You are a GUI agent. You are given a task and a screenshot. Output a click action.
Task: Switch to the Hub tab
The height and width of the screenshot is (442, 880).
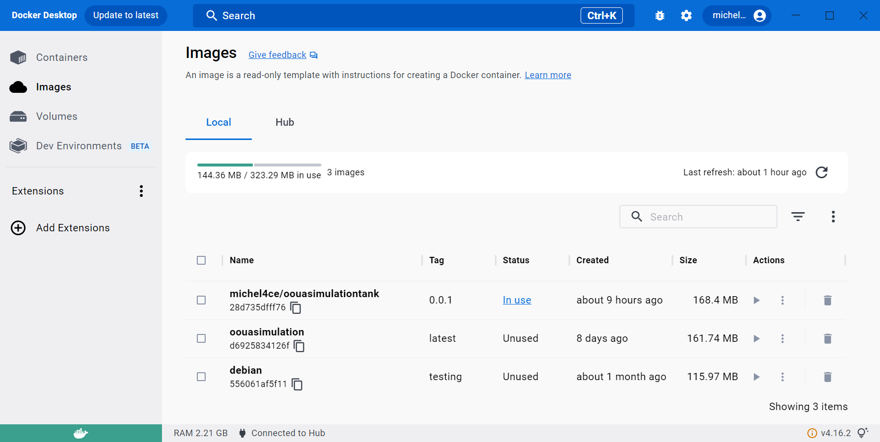[x=285, y=122]
